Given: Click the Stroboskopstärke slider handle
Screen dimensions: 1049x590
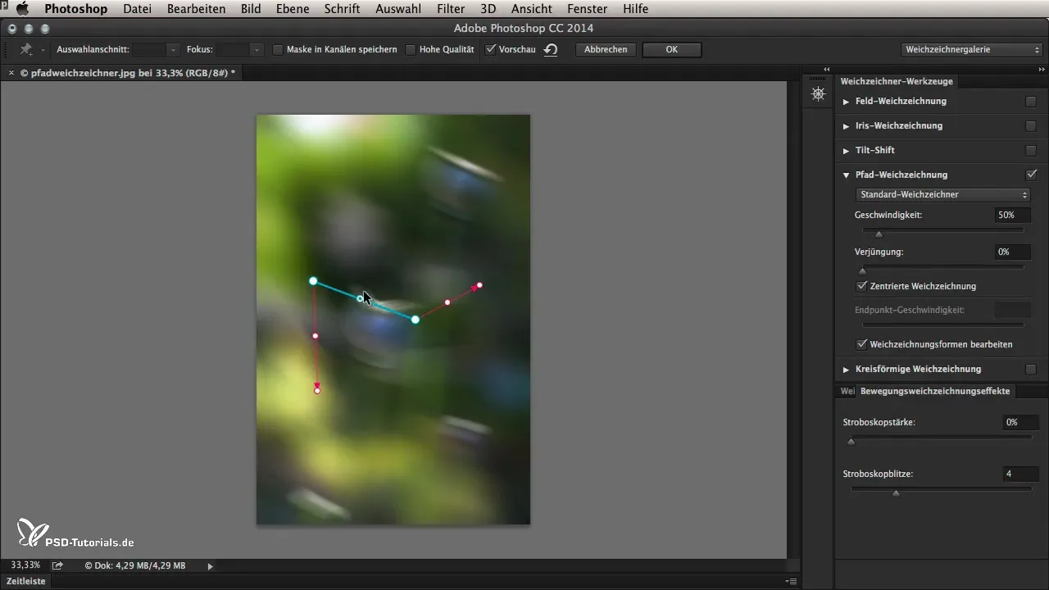Looking at the screenshot, I should 851,441.
